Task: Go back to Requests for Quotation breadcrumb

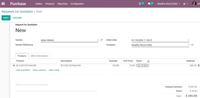Action: 17,12
